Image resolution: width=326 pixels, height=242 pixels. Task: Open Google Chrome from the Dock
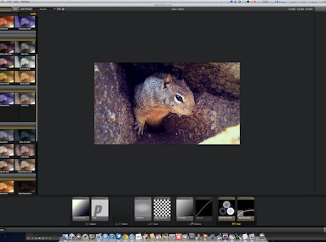point(125,236)
